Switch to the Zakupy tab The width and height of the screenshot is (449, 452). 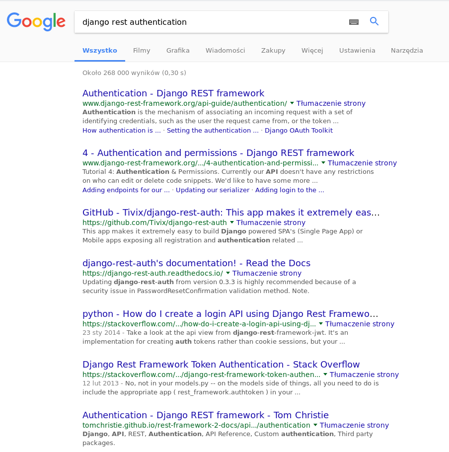point(273,50)
